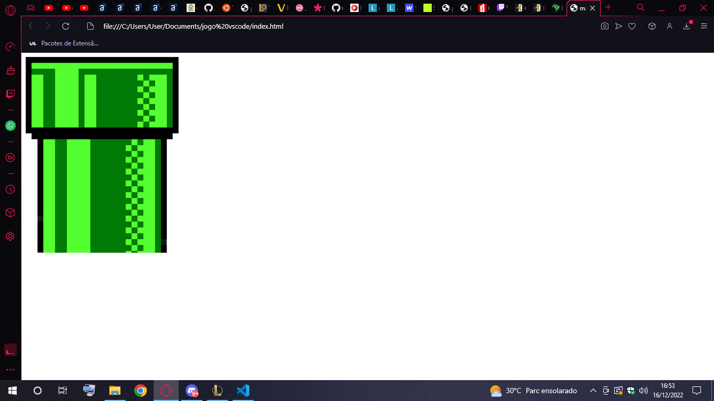Screen dimensions: 714x401
Task: Take a snapshot with the camera icon
Action: (x=605, y=26)
